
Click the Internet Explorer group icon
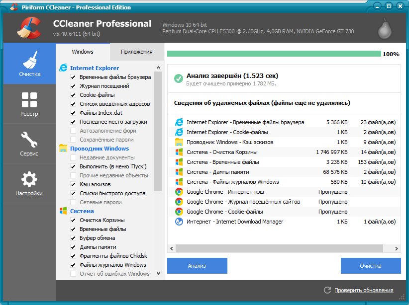click(63, 68)
